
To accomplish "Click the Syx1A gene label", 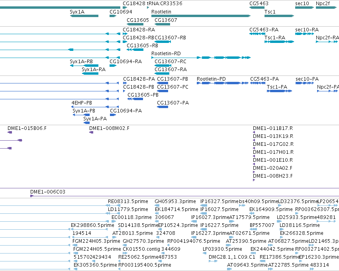I will pos(77,12).
